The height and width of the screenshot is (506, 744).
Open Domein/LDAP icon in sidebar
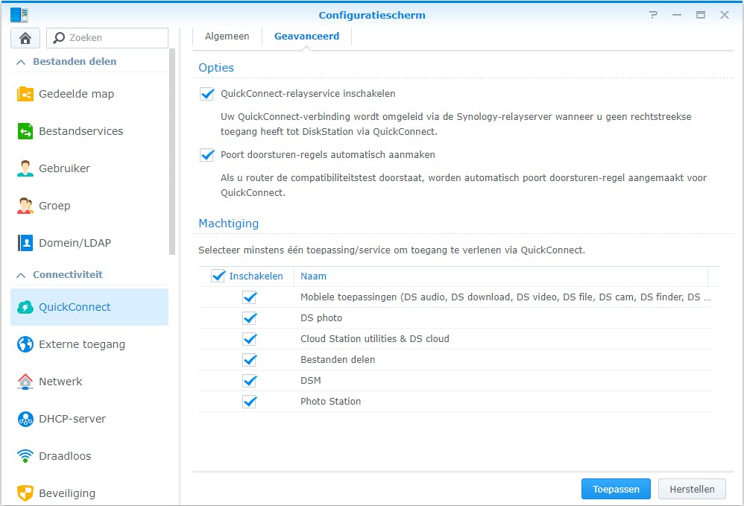pos(25,243)
